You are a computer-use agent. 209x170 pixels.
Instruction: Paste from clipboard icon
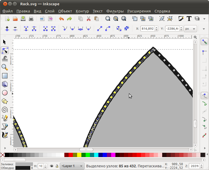pos(96,19)
